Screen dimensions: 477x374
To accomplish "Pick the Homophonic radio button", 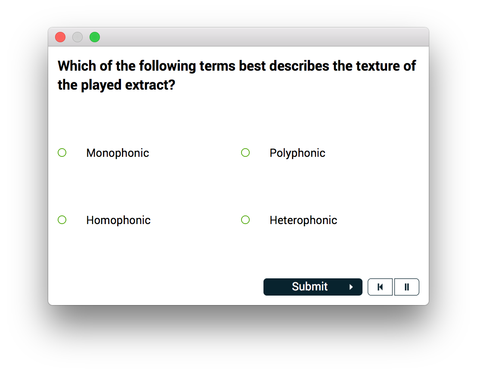I will tap(62, 220).
